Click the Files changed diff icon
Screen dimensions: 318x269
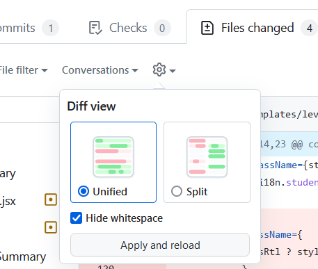(x=207, y=28)
